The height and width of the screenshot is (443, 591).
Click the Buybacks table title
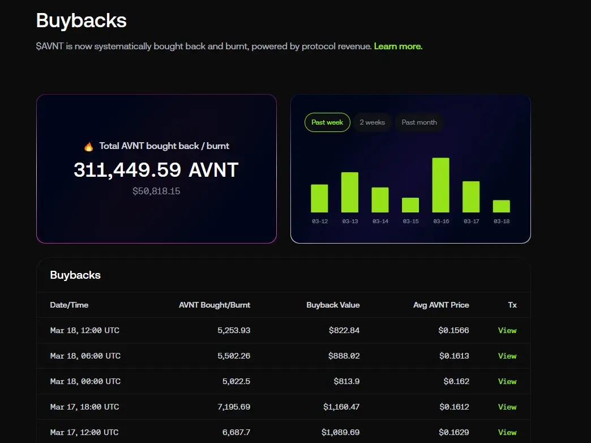point(75,275)
